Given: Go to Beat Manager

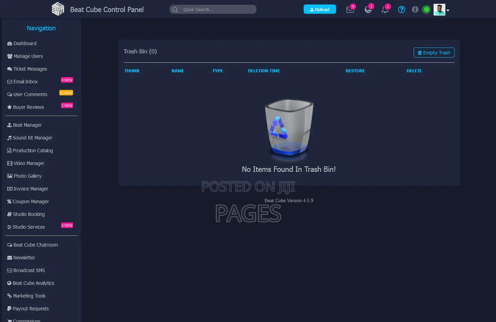Looking at the screenshot, I should coord(24,125).
